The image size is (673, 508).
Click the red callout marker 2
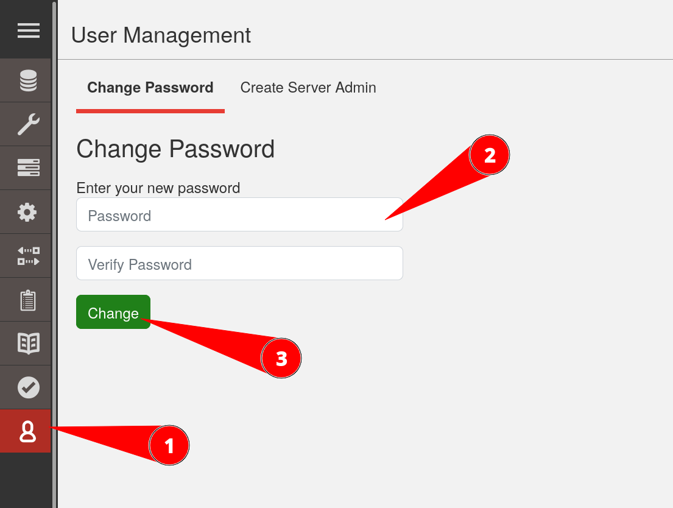[489, 155]
